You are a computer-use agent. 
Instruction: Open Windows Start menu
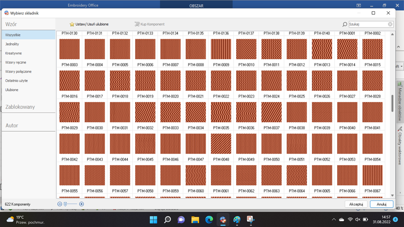[153, 219]
